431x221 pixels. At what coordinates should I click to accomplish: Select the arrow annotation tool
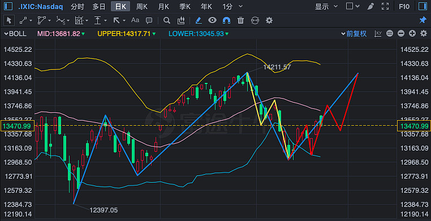point(117,20)
